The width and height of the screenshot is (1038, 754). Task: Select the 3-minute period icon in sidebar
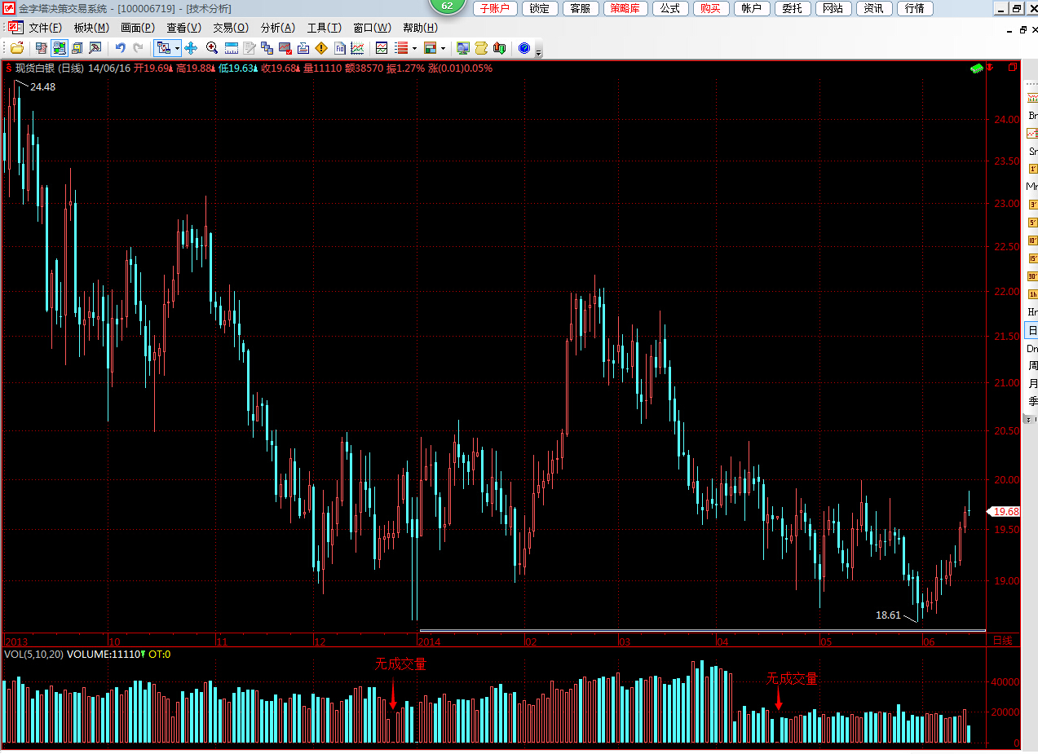1032,205
